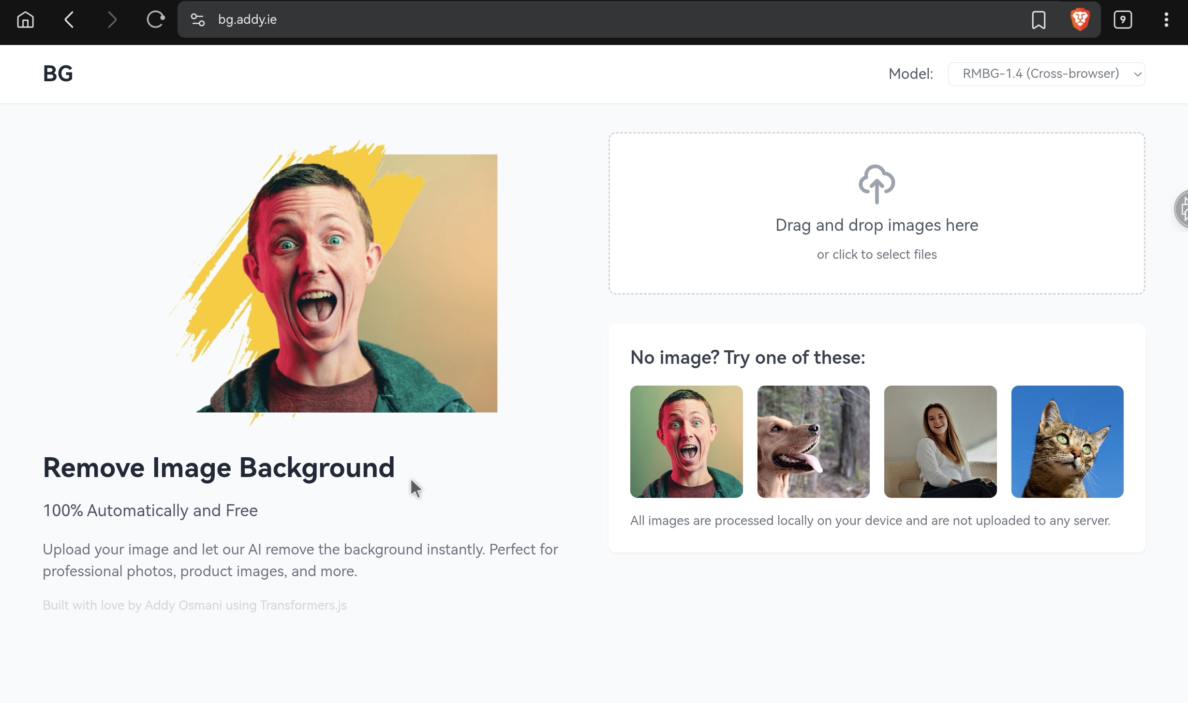Open the Brave Shields lion icon
Image resolution: width=1188 pixels, height=703 pixels.
tap(1080, 20)
